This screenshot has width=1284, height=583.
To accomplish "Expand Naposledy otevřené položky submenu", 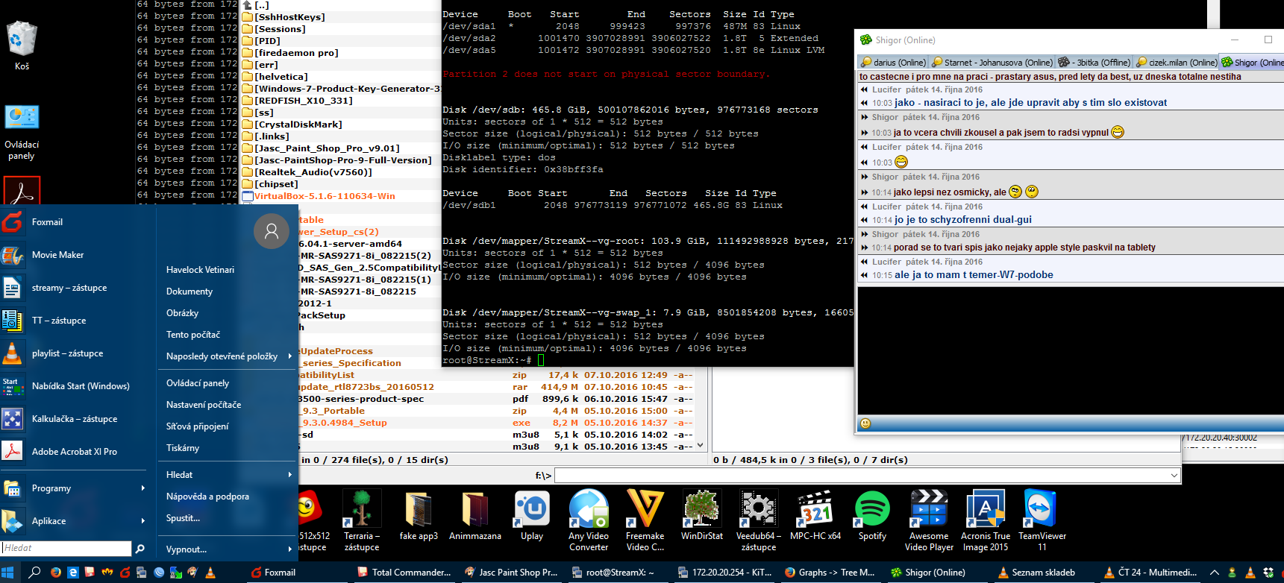I will [290, 356].
